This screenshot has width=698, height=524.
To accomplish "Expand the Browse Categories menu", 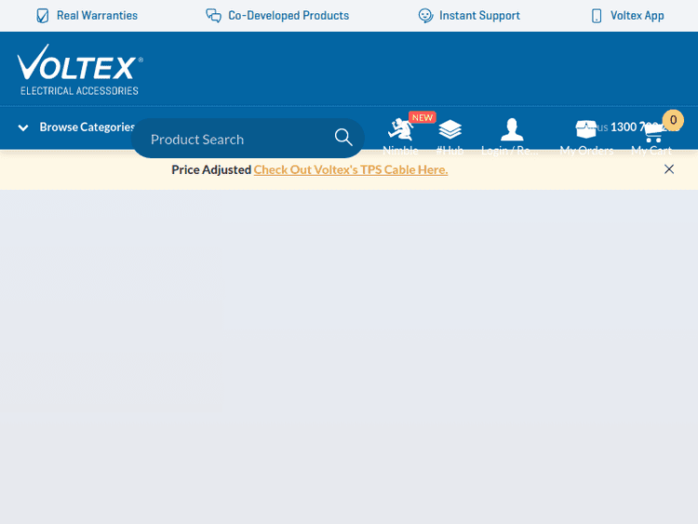I will (87, 128).
